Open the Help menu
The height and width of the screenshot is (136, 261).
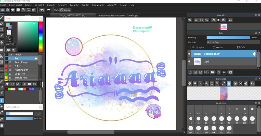(x=132, y=5)
